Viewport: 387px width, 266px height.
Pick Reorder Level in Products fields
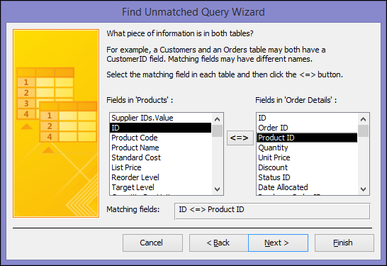[161, 177]
